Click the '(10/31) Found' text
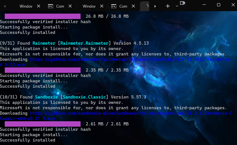Image resolution: width=237 pixels, height=145 pixels. (16, 97)
